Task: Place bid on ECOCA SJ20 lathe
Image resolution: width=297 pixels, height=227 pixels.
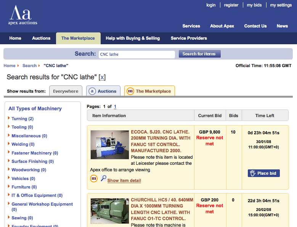Action: 264,173
